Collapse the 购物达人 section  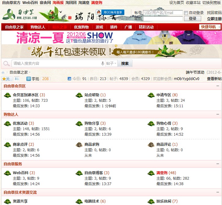click(x=218, y=114)
